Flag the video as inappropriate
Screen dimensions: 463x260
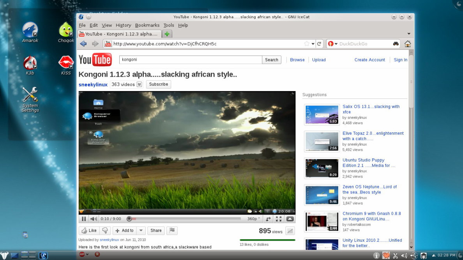(x=172, y=230)
